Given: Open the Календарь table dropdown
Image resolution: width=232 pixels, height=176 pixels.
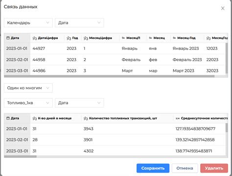Looking at the screenshot, I should pos(28,22).
